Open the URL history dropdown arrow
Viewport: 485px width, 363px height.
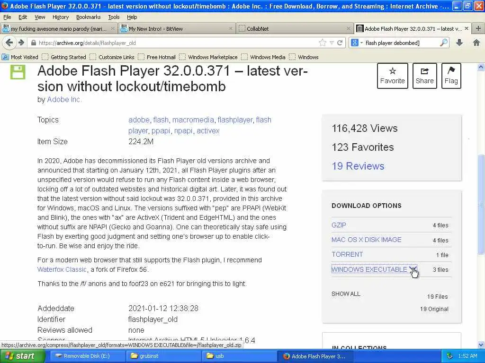pyautogui.click(x=332, y=43)
